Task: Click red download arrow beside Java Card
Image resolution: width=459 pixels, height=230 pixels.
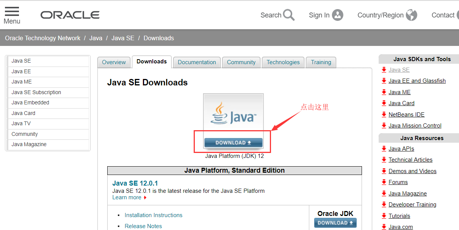Action: coord(384,103)
